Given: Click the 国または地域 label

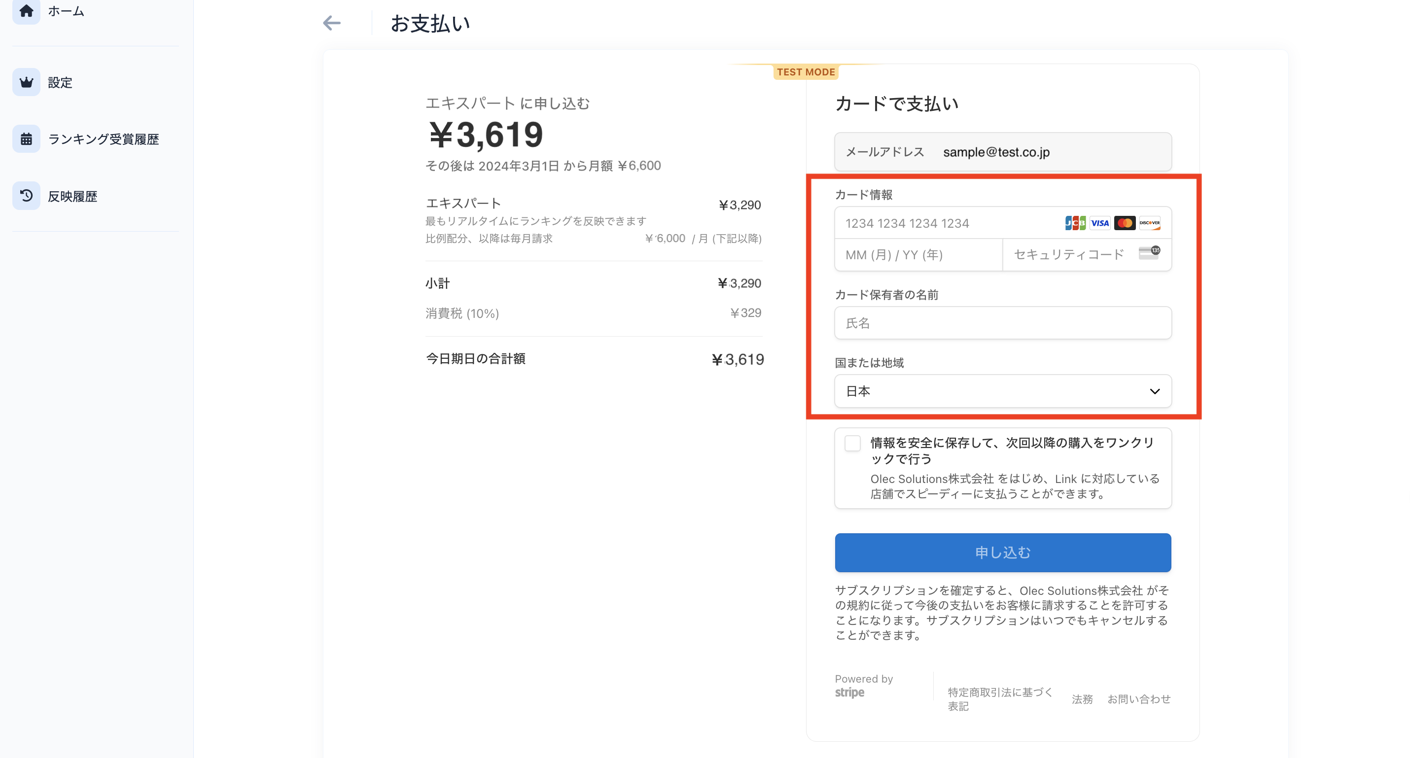Looking at the screenshot, I should pos(869,363).
